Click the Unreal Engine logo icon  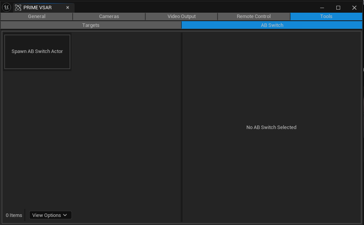(x=7, y=7)
